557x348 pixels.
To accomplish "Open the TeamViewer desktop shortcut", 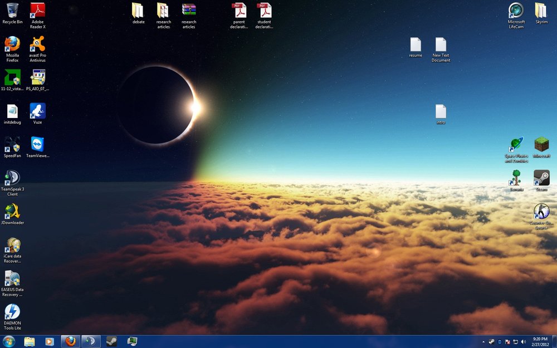I will tap(38, 148).
